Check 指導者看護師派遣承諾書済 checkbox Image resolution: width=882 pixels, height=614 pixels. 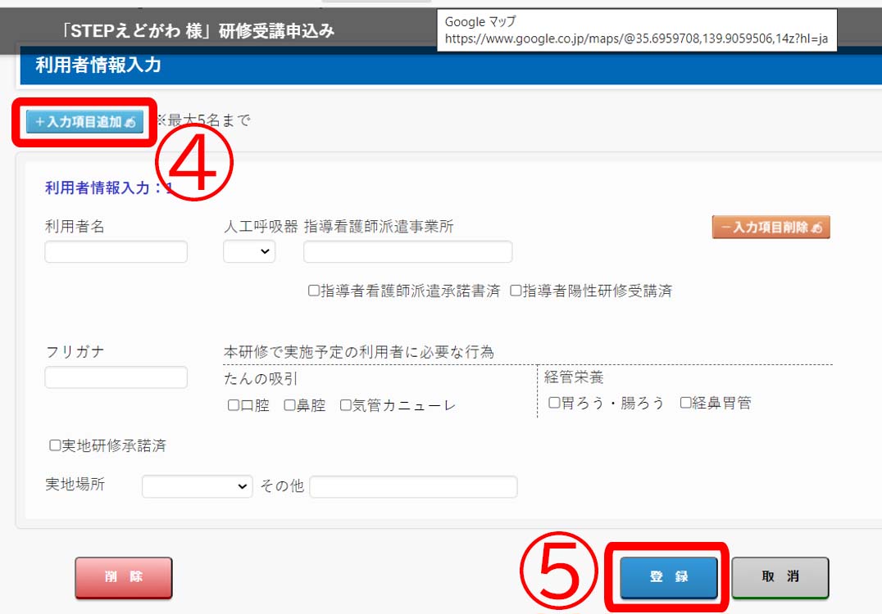pyautogui.click(x=314, y=291)
